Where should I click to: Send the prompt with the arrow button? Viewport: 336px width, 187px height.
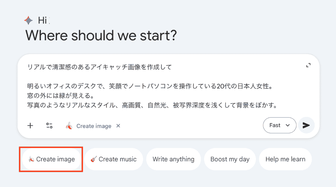click(306, 125)
